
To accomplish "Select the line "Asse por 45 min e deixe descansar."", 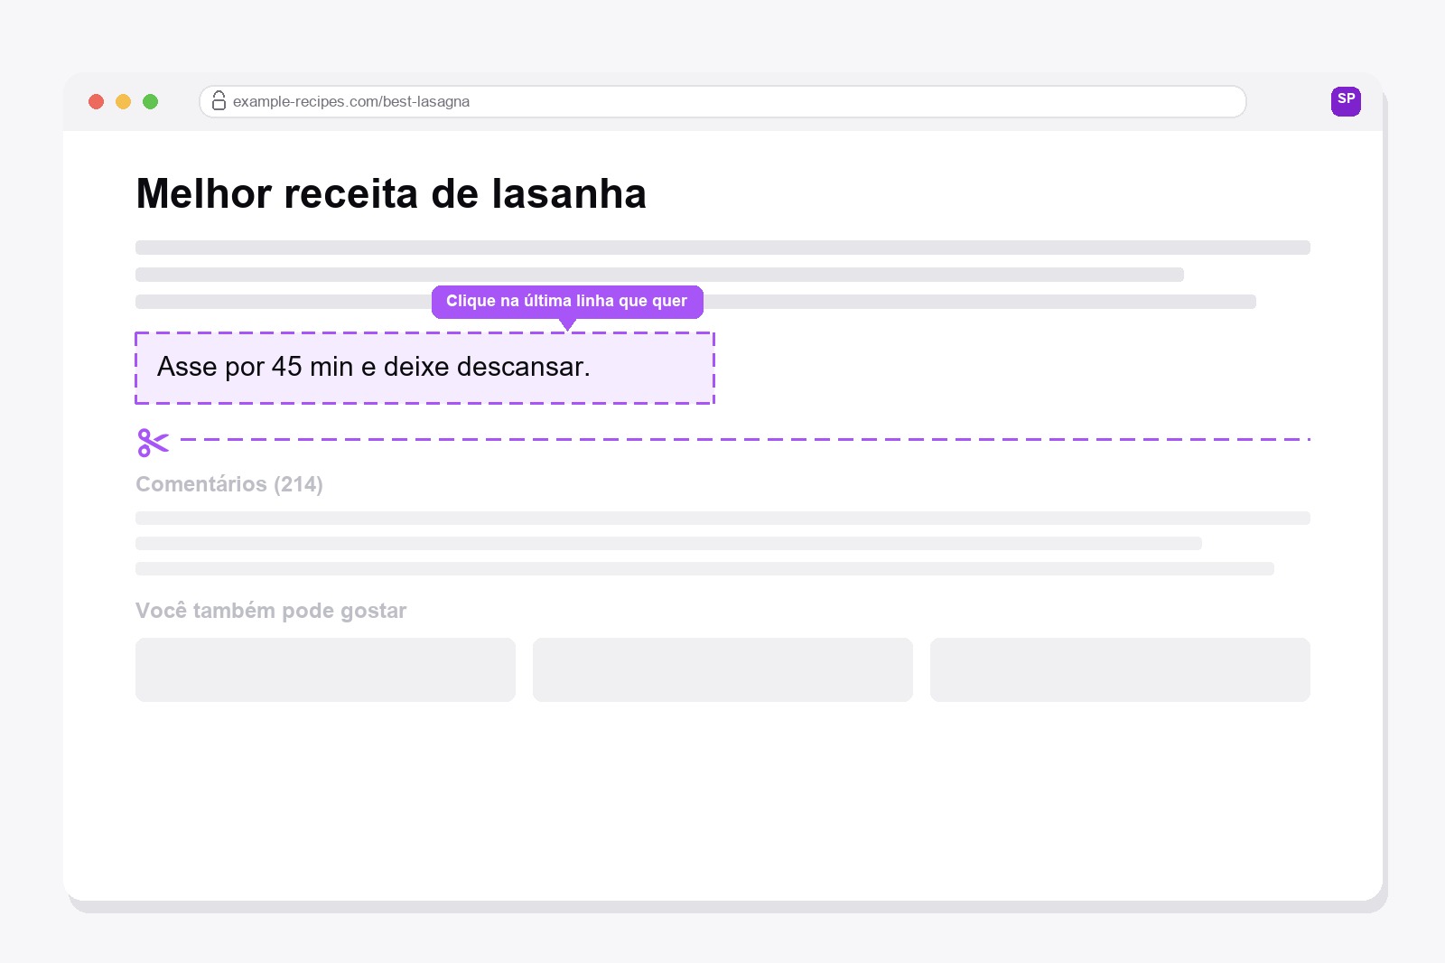I will (424, 368).
